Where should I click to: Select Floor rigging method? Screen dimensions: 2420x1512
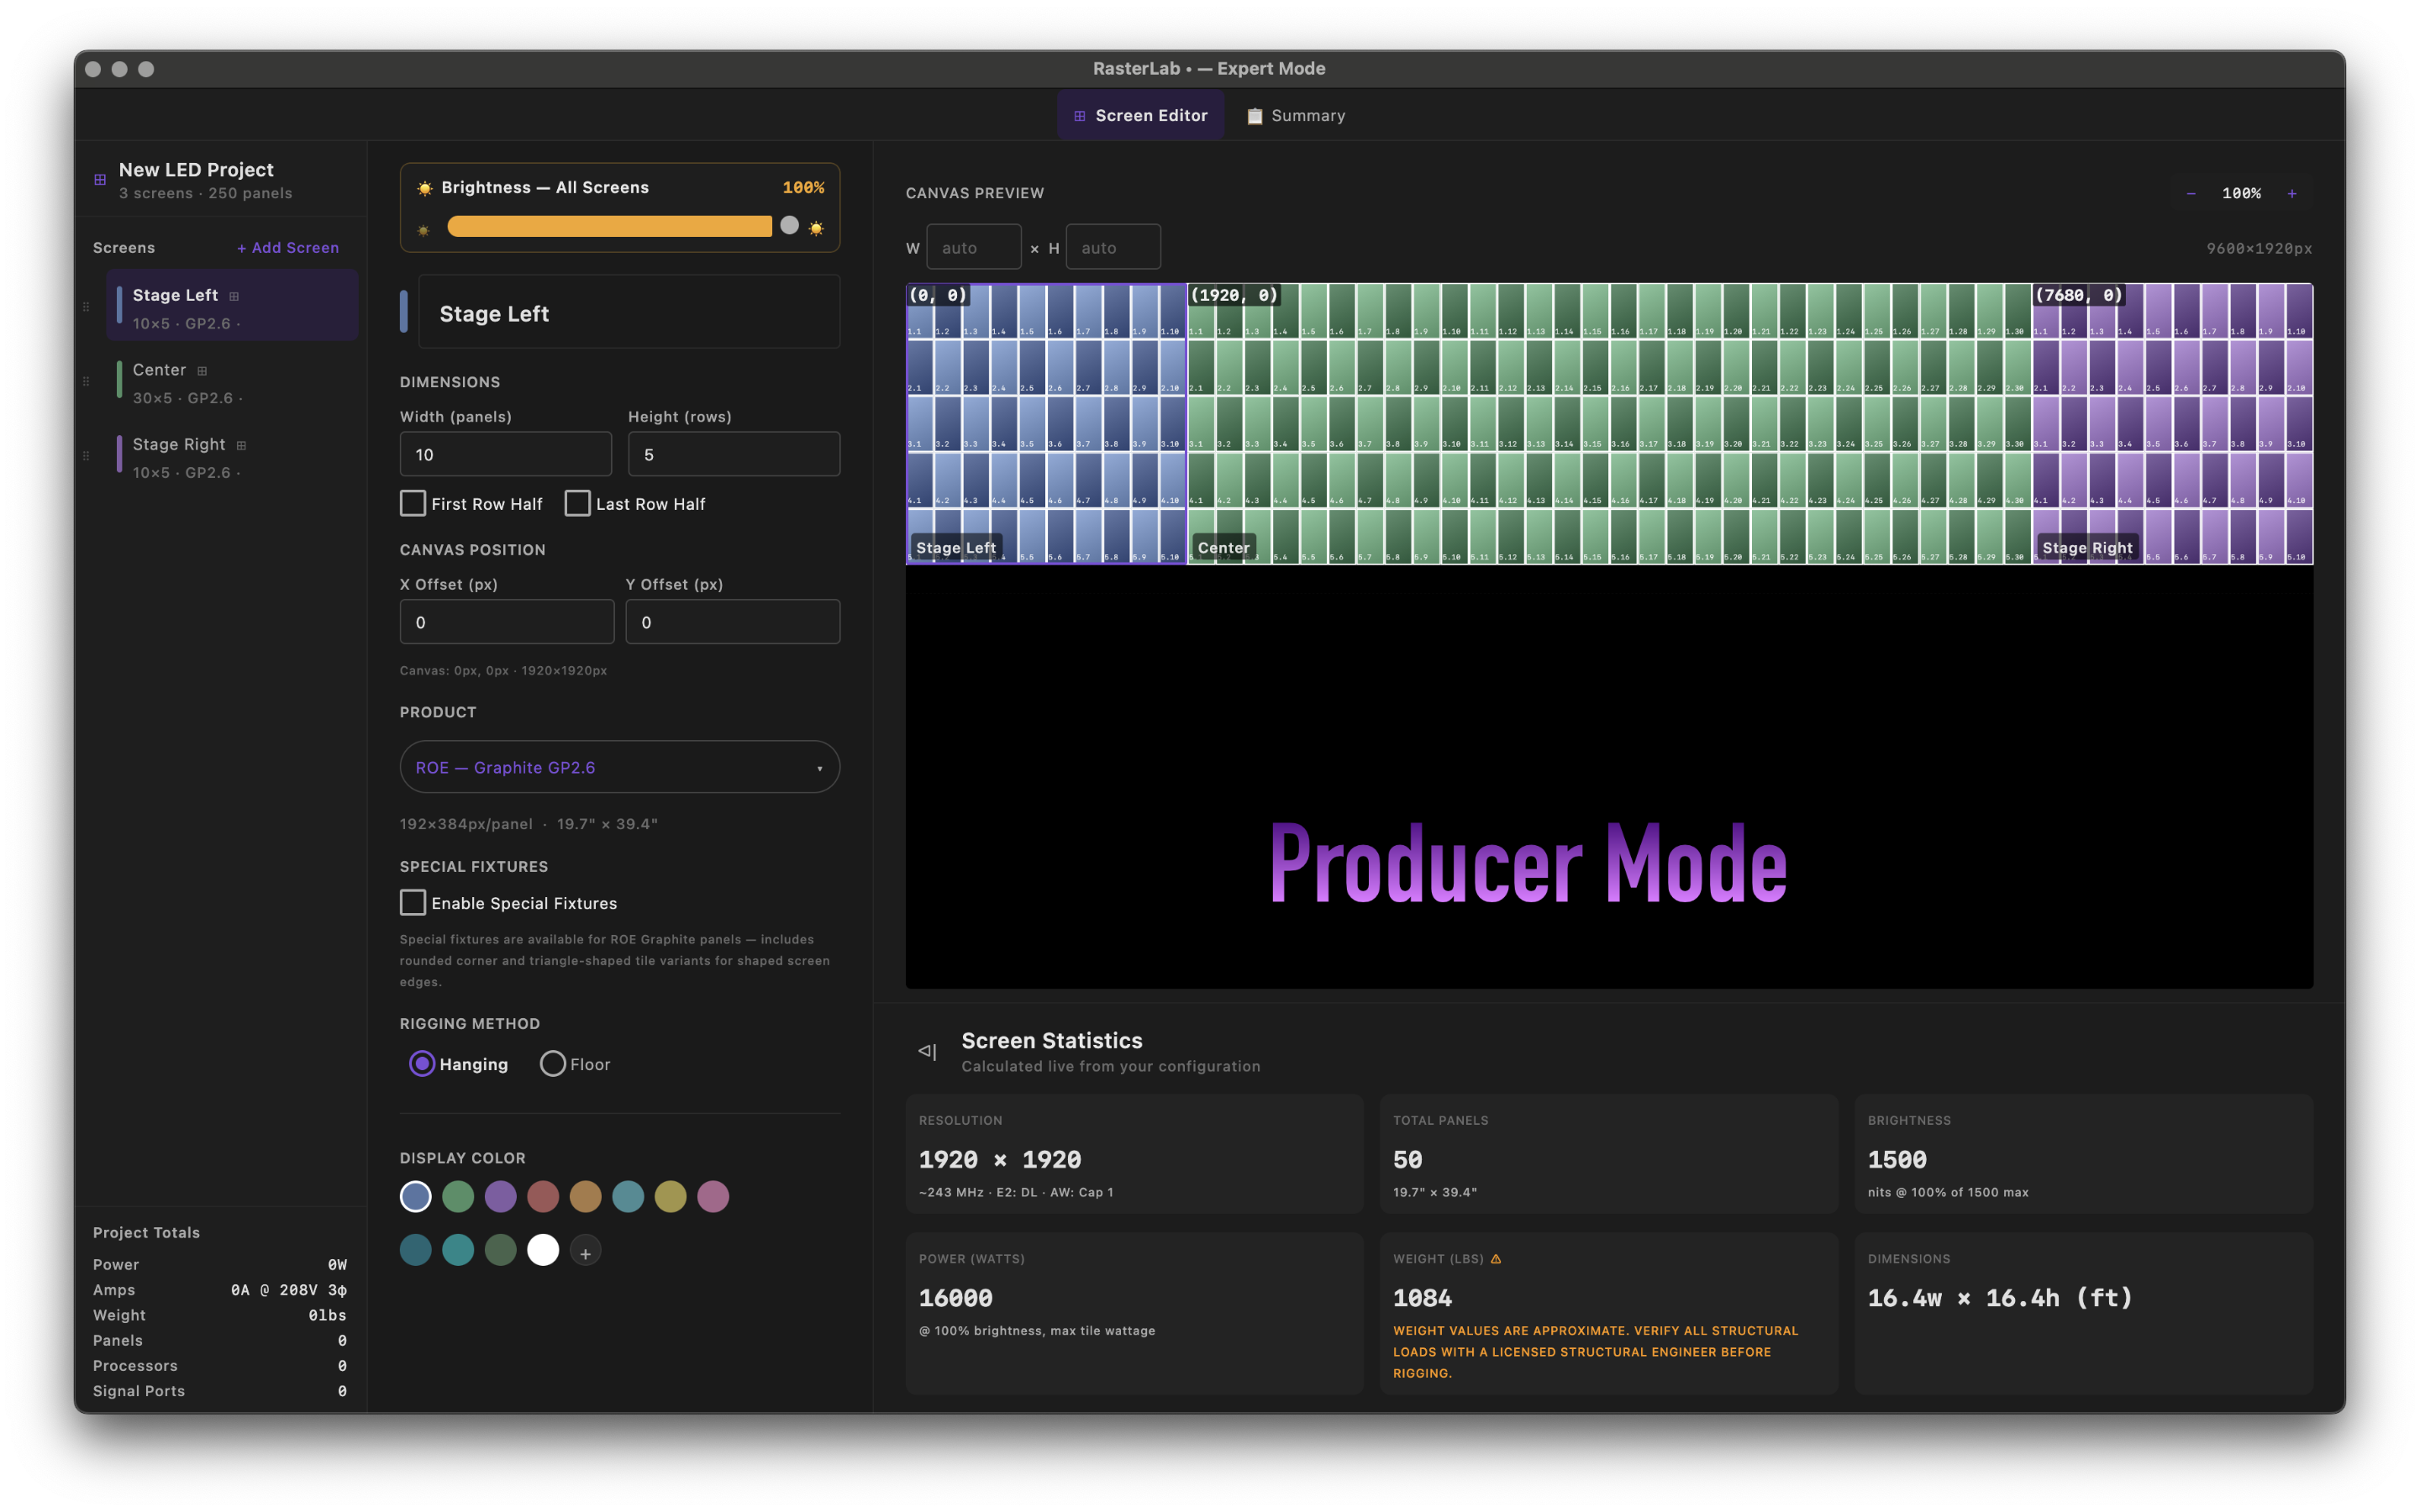(553, 1064)
